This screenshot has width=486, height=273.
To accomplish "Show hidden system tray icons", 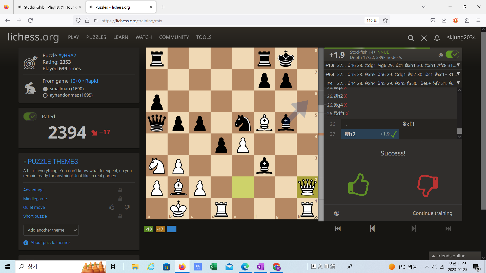I will point(427,267).
